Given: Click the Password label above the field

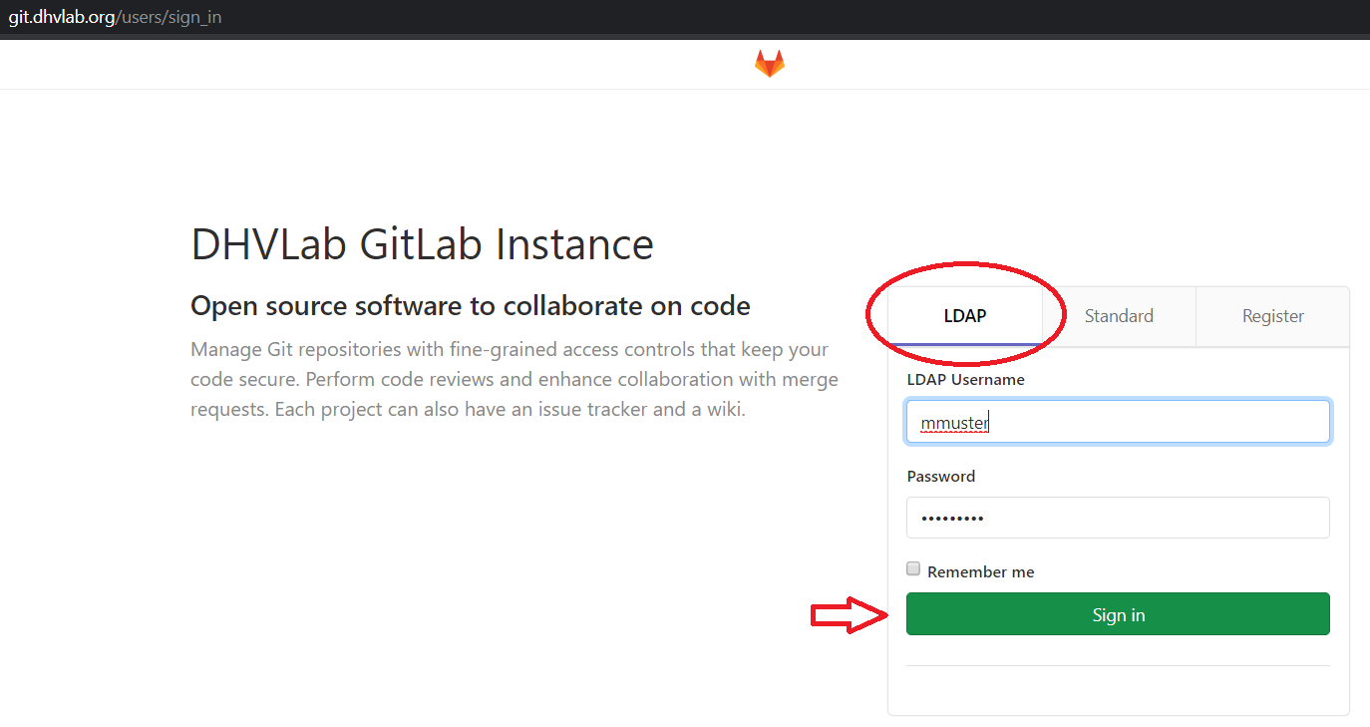Looking at the screenshot, I should [940, 477].
